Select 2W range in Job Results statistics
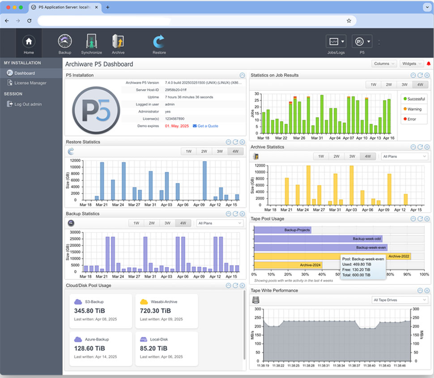 (389, 85)
